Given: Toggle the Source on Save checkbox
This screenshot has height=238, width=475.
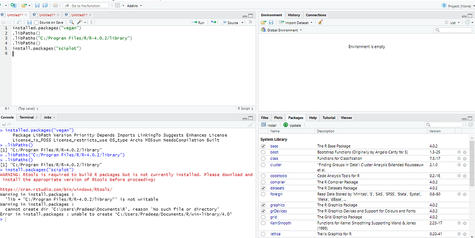Looking at the screenshot, I should pos(37,22).
